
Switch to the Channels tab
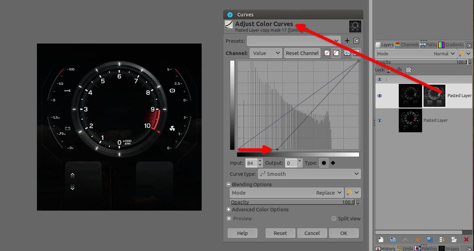(x=407, y=45)
